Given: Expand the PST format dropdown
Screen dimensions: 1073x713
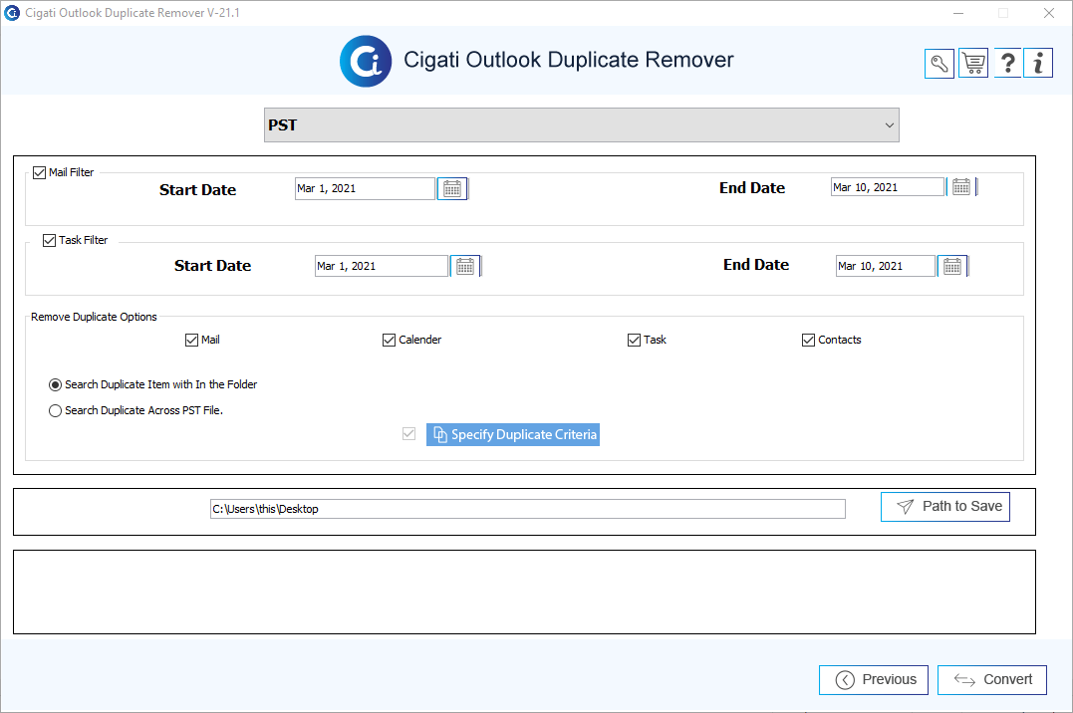Looking at the screenshot, I should click(x=582, y=125).
